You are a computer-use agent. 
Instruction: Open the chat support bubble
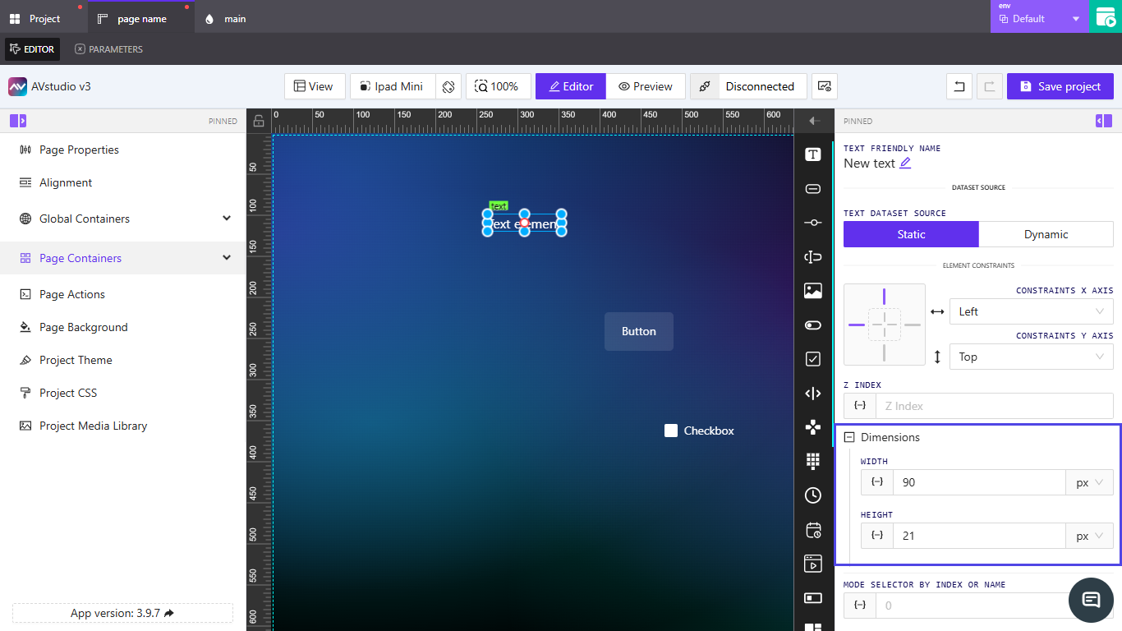1091,600
